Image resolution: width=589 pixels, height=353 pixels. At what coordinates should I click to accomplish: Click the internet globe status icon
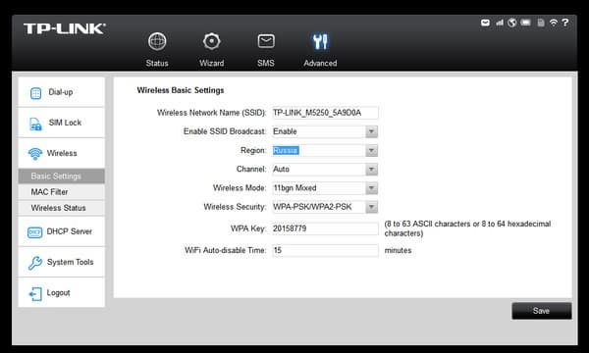click(512, 23)
